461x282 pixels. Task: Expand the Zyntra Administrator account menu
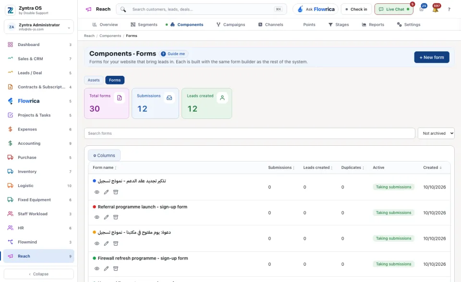(x=39, y=27)
